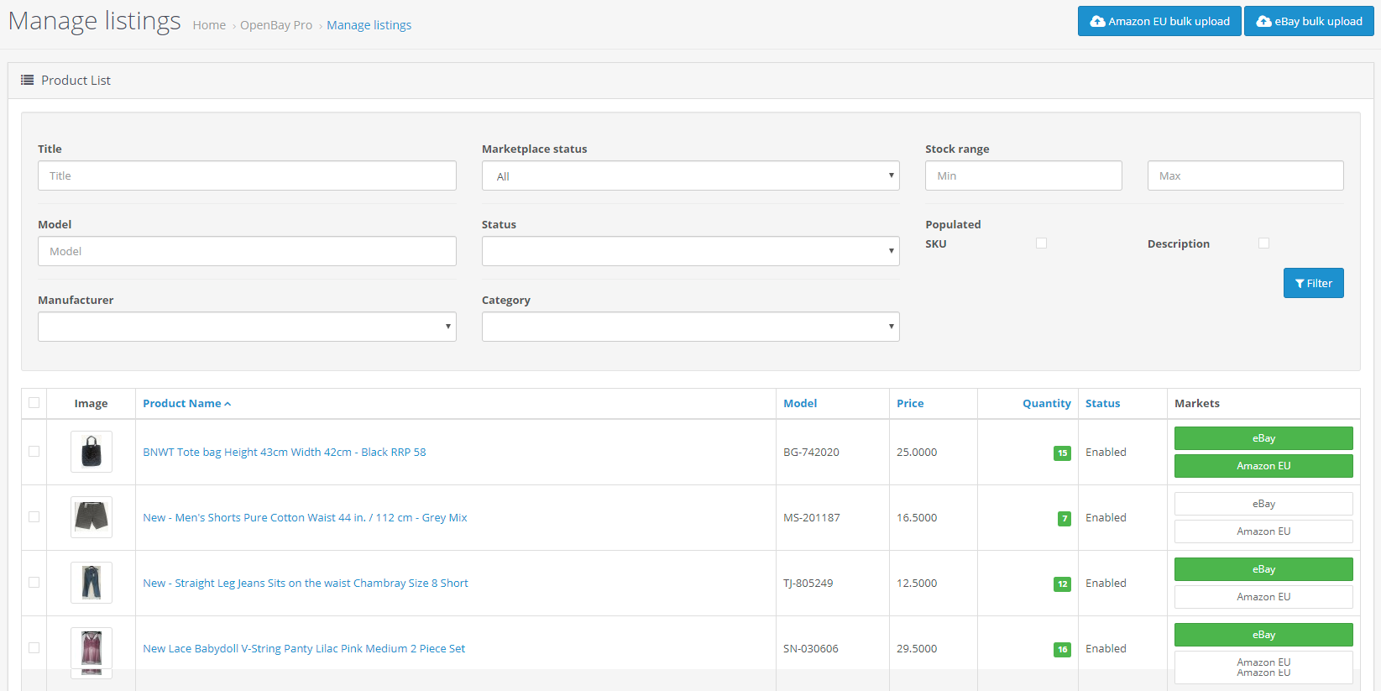Click quantity badge 12 for Jeans
This screenshot has width=1381, height=691.
(1062, 584)
